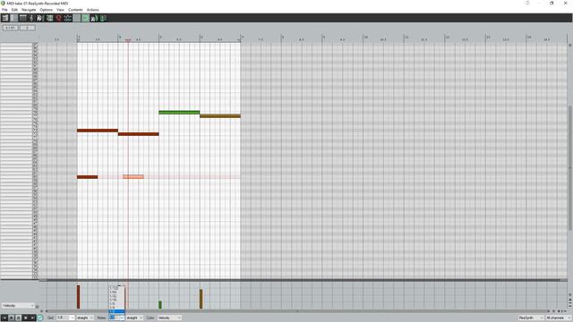Toggle the highlighted green toolbar button
This screenshot has width=573, height=322.
(86, 18)
